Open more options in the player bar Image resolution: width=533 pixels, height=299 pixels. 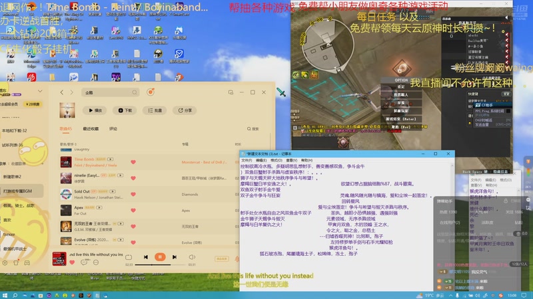[96, 262]
